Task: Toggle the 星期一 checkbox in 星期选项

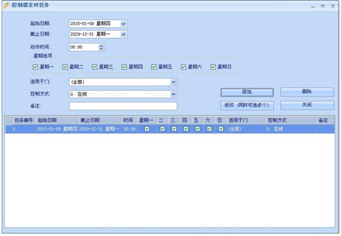Action: 35,67
